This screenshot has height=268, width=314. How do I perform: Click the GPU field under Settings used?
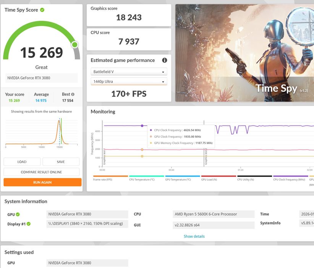(87, 263)
